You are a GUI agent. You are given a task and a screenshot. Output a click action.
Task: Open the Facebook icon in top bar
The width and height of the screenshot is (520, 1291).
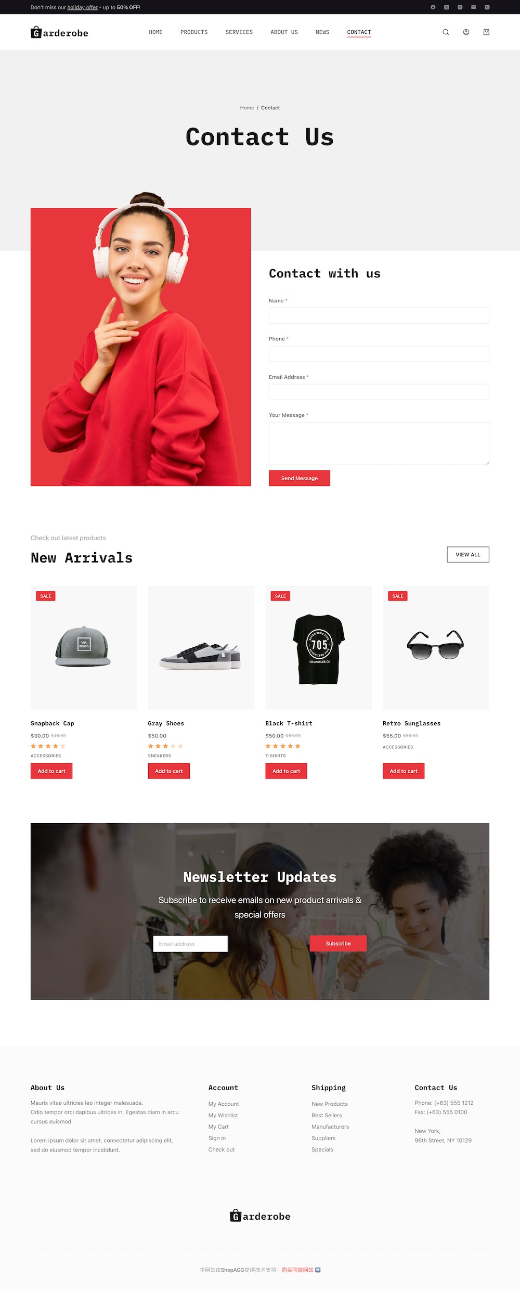click(x=433, y=7)
